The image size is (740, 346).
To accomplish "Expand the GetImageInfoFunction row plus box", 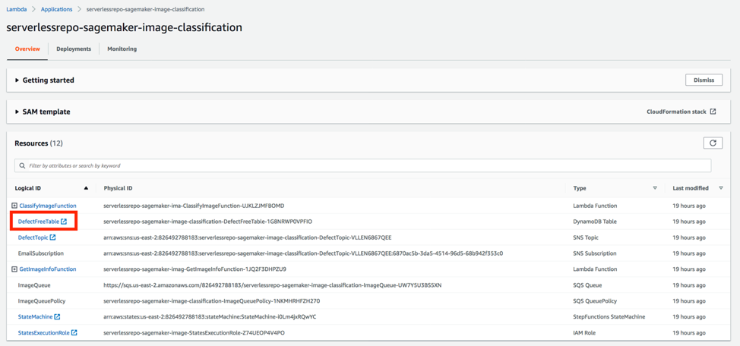I will click(14, 269).
